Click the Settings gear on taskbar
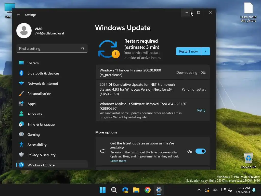This screenshot has width=261, height=196. (159, 190)
